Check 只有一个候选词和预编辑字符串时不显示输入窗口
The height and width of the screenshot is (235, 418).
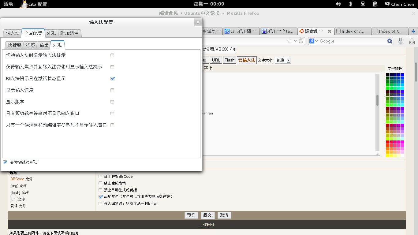[112, 125]
